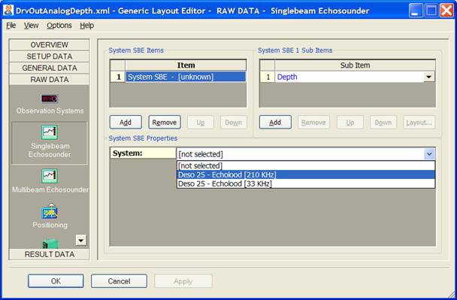Select the Positioning icon in sidebar
457x300 pixels.
click(x=50, y=211)
